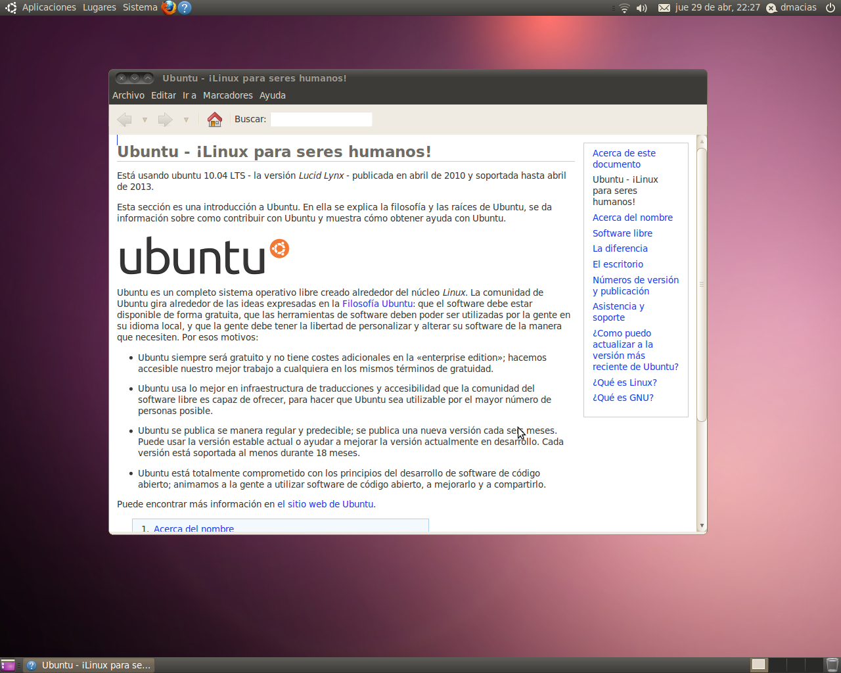Viewport: 841px width, 673px height.
Task: Open the sound volume indicator
Action: (x=642, y=8)
